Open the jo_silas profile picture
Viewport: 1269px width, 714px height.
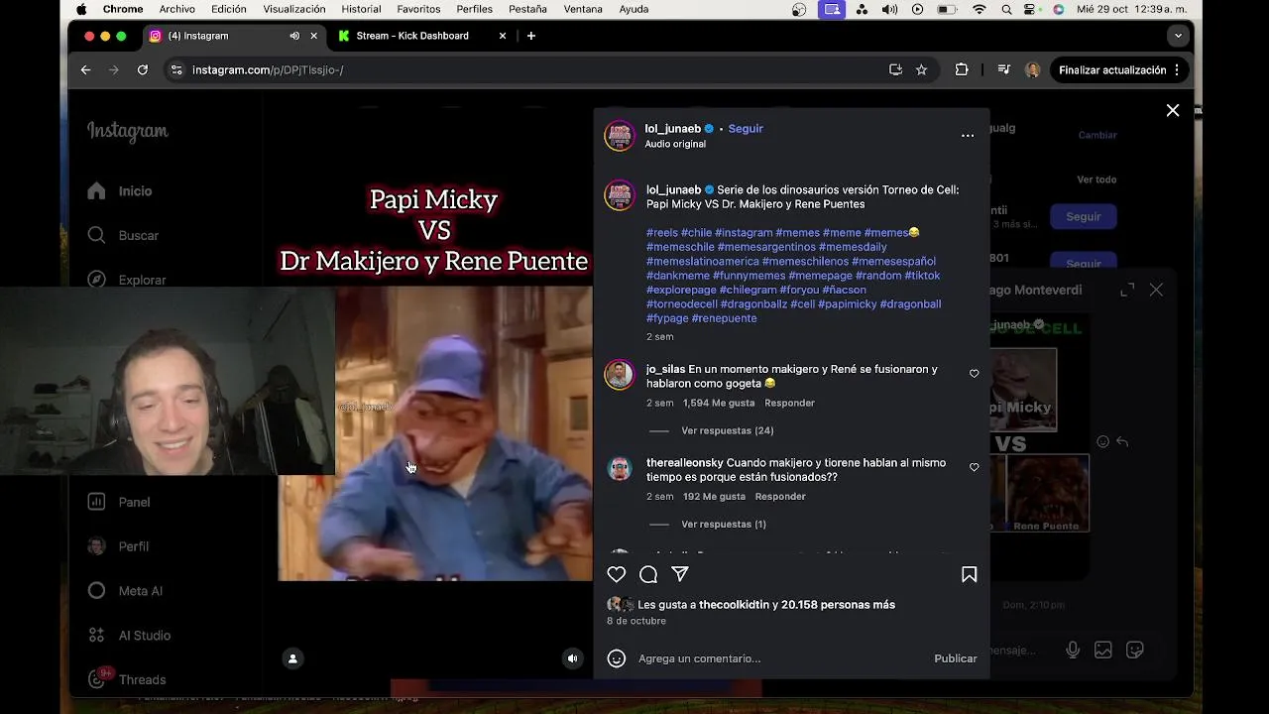pos(620,375)
